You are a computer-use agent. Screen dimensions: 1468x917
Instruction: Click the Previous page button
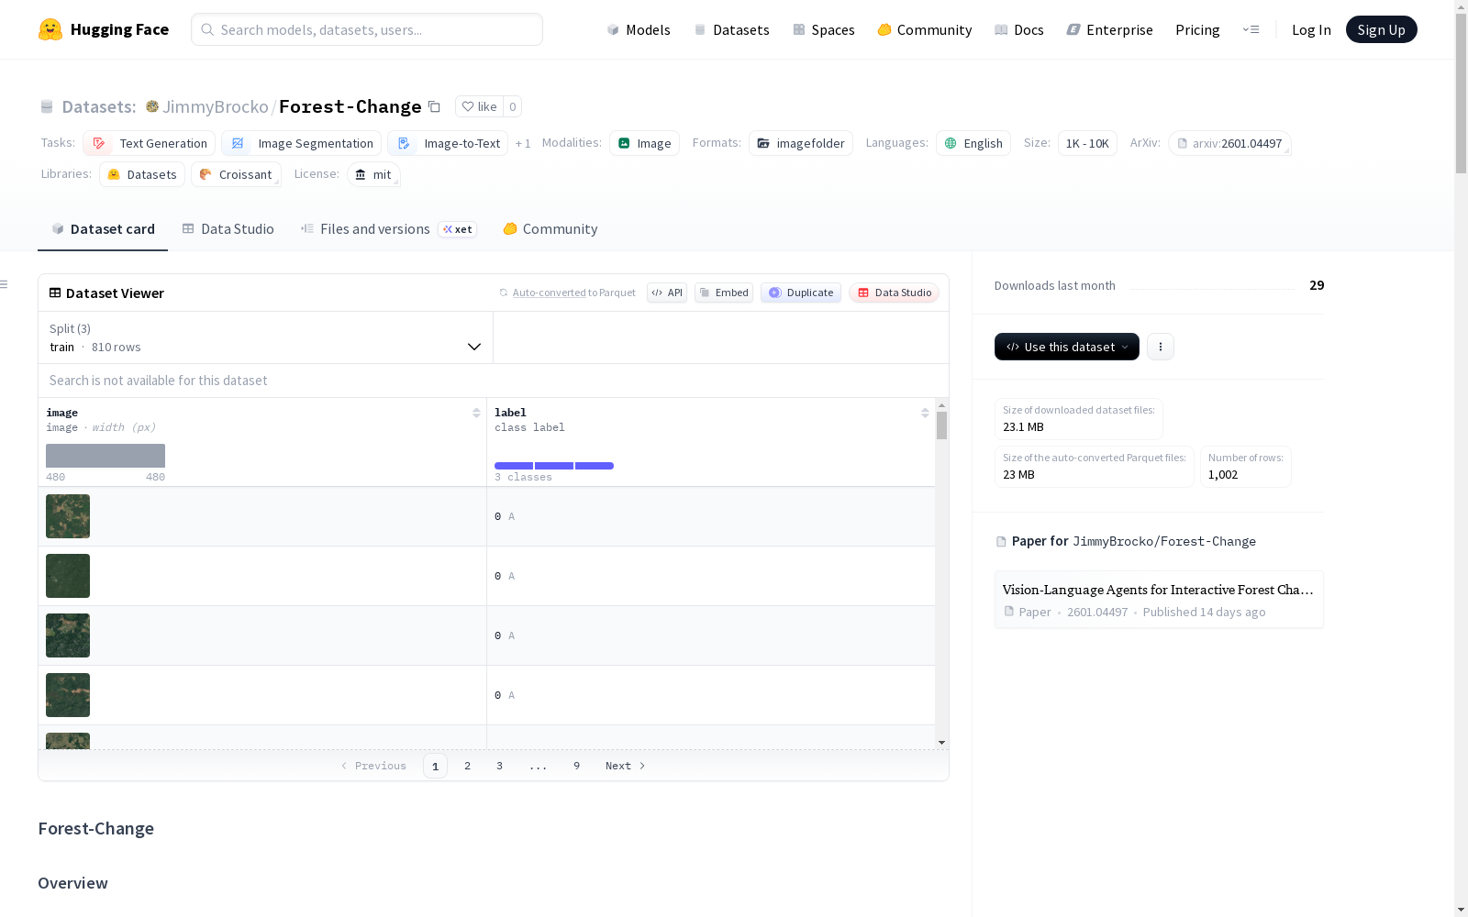tap(373, 766)
